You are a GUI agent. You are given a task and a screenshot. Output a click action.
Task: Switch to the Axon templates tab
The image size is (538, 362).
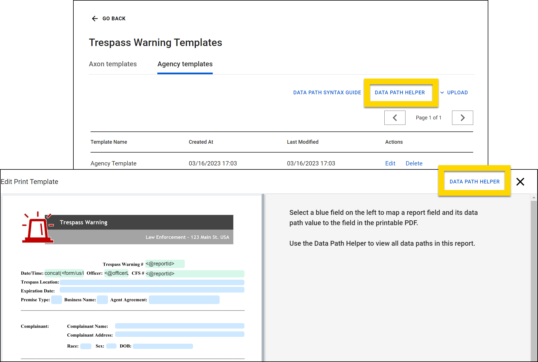[x=113, y=64]
